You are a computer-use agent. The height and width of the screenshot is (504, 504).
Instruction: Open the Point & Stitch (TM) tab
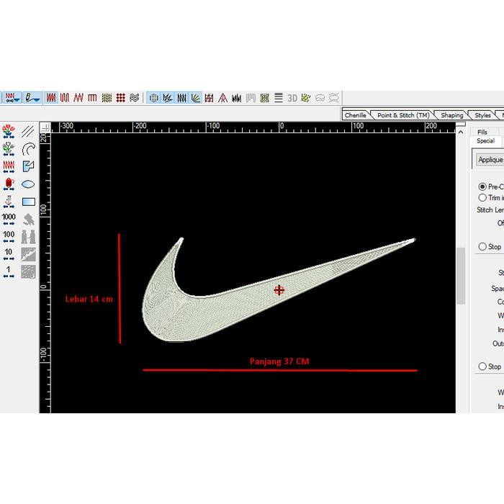[x=403, y=115]
